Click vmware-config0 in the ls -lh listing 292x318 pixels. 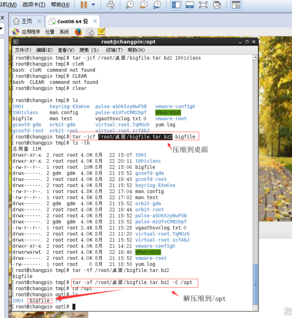click(x=155, y=246)
